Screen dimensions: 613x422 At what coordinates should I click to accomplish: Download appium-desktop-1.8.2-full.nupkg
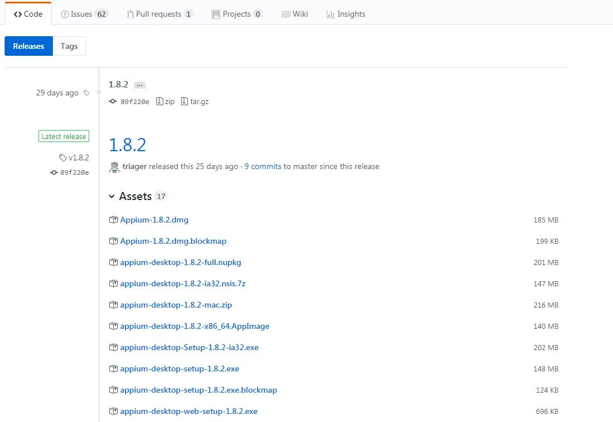pyautogui.click(x=181, y=263)
